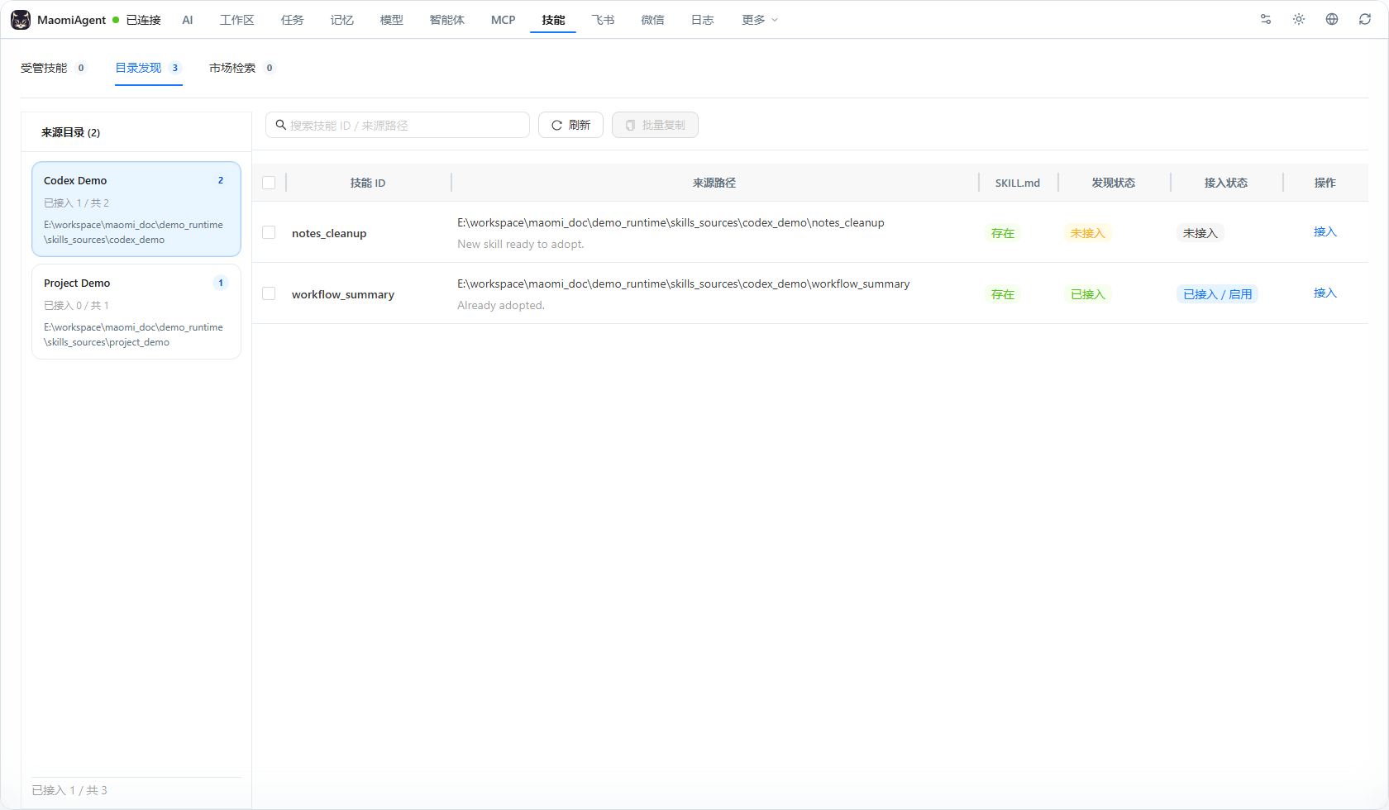Select the Codex Demo source directory card
Image resolution: width=1389 pixels, height=810 pixels.
[x=136, y=209]
